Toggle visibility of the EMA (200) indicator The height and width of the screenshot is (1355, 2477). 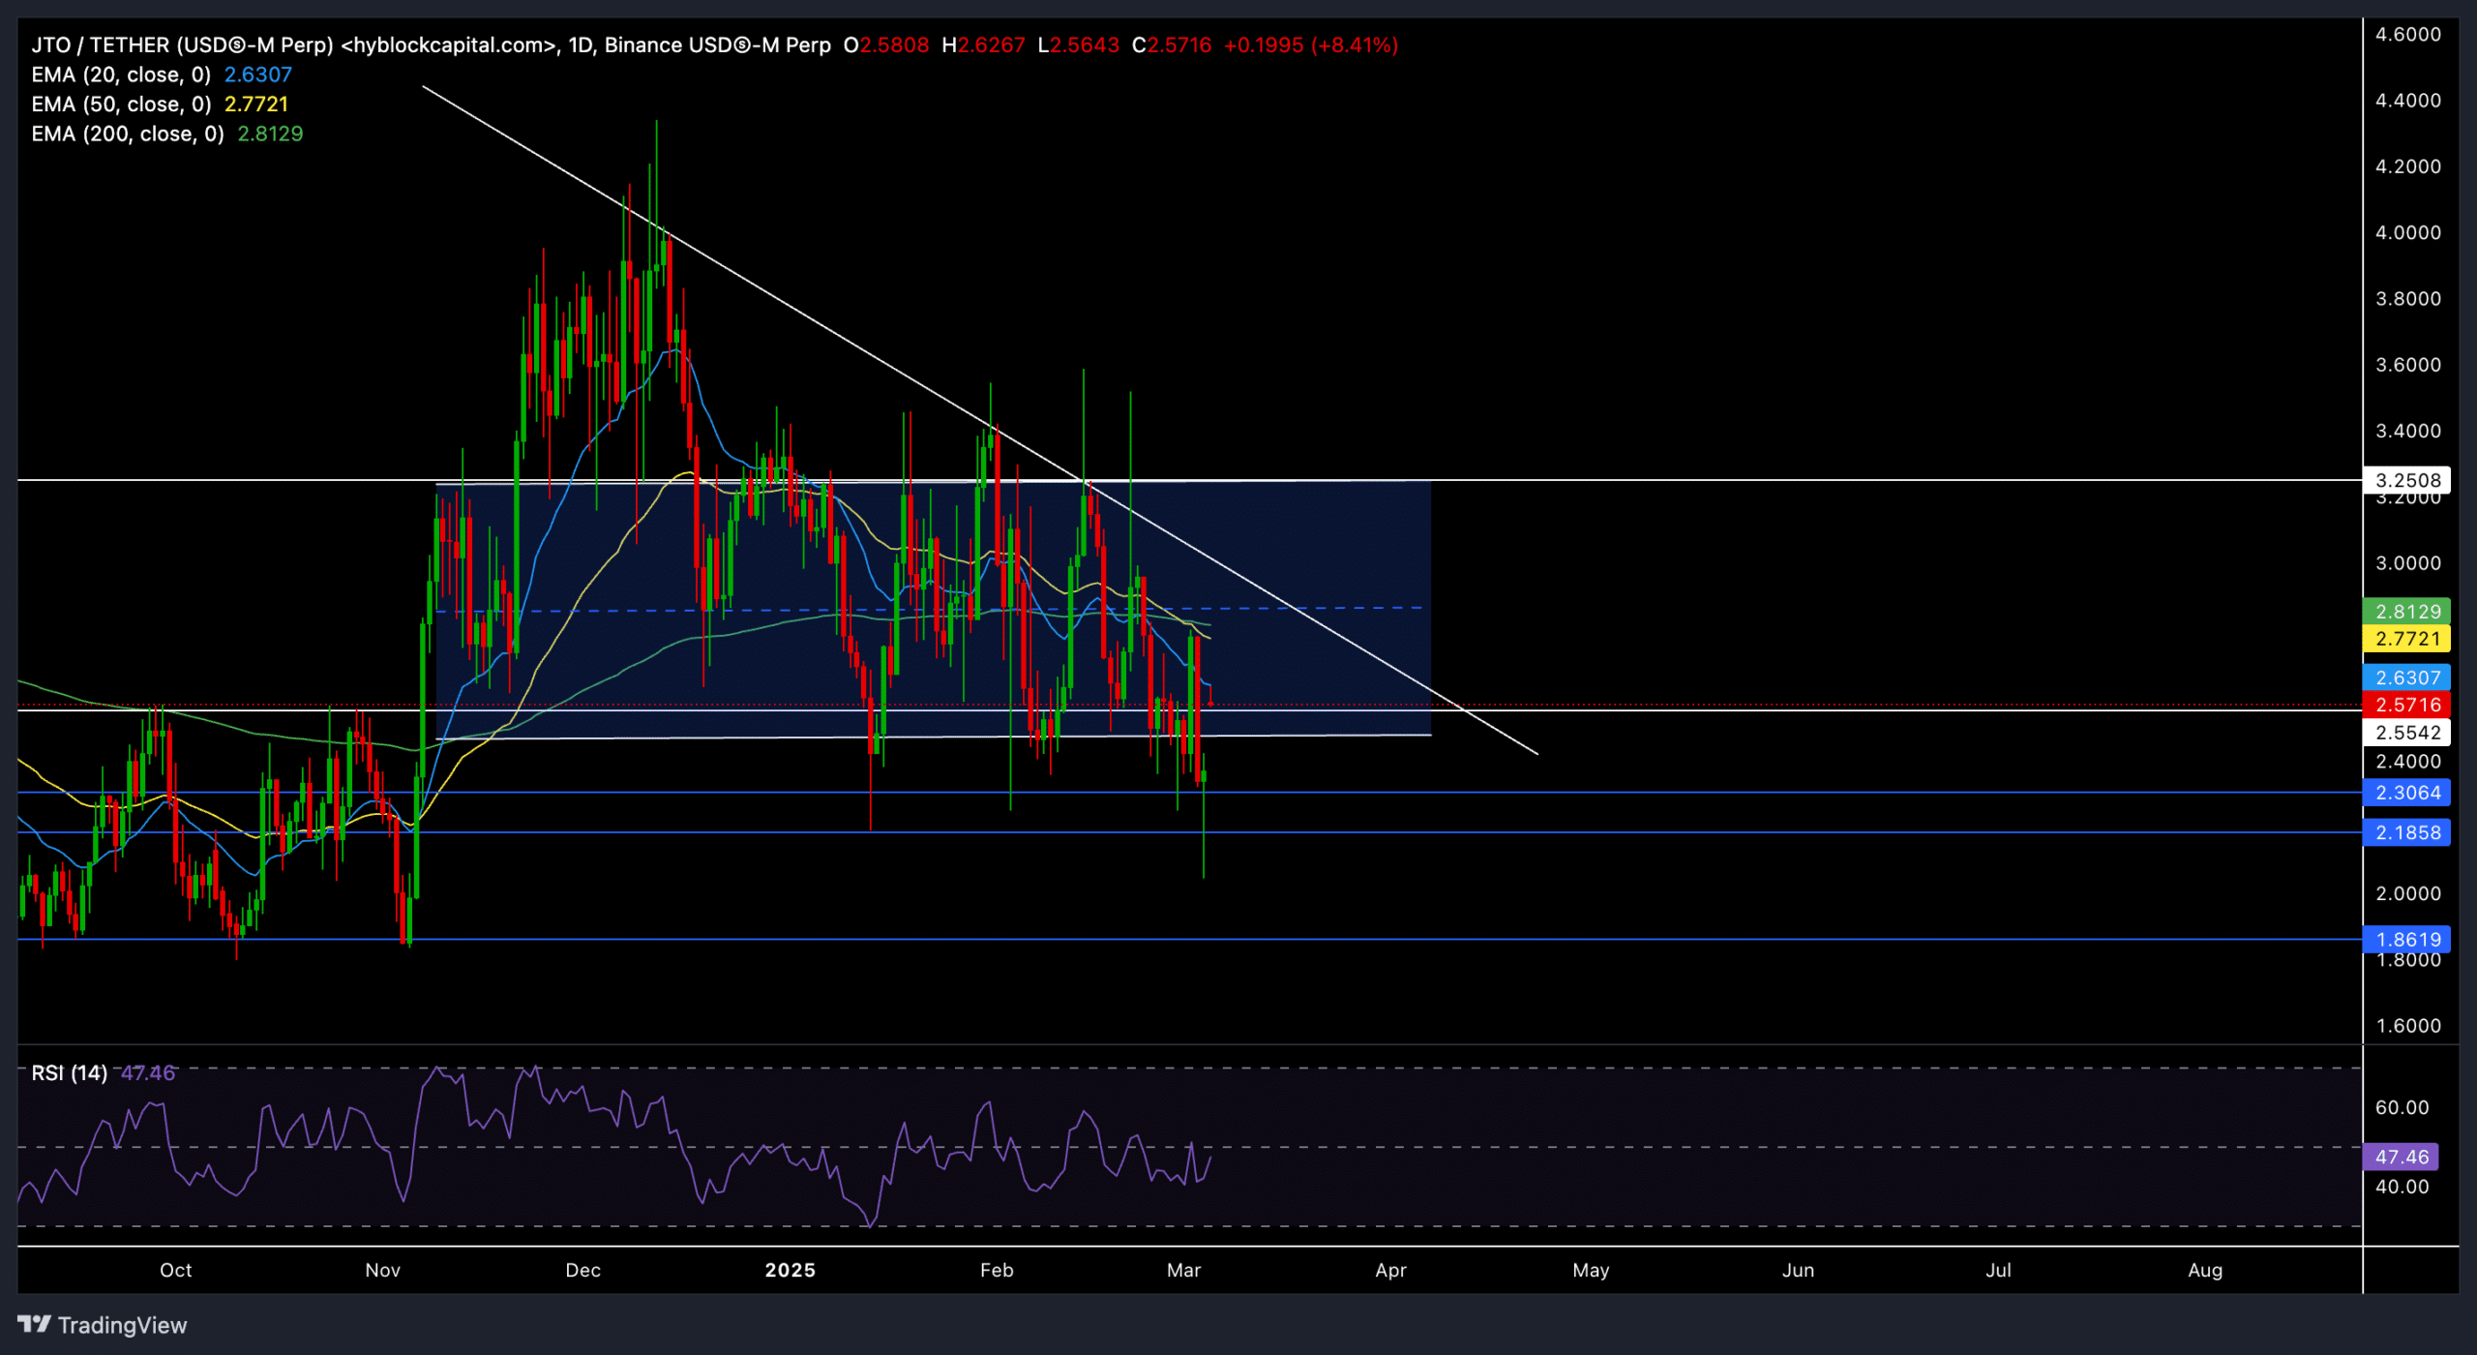coord(126,135)
